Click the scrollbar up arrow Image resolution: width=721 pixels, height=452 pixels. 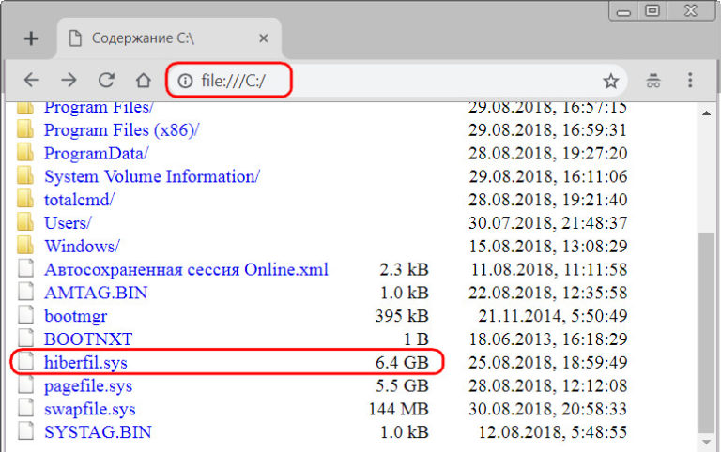point(706,113)
